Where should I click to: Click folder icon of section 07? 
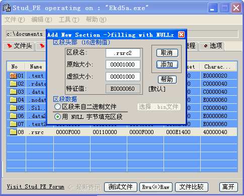[x=14, y=124]
